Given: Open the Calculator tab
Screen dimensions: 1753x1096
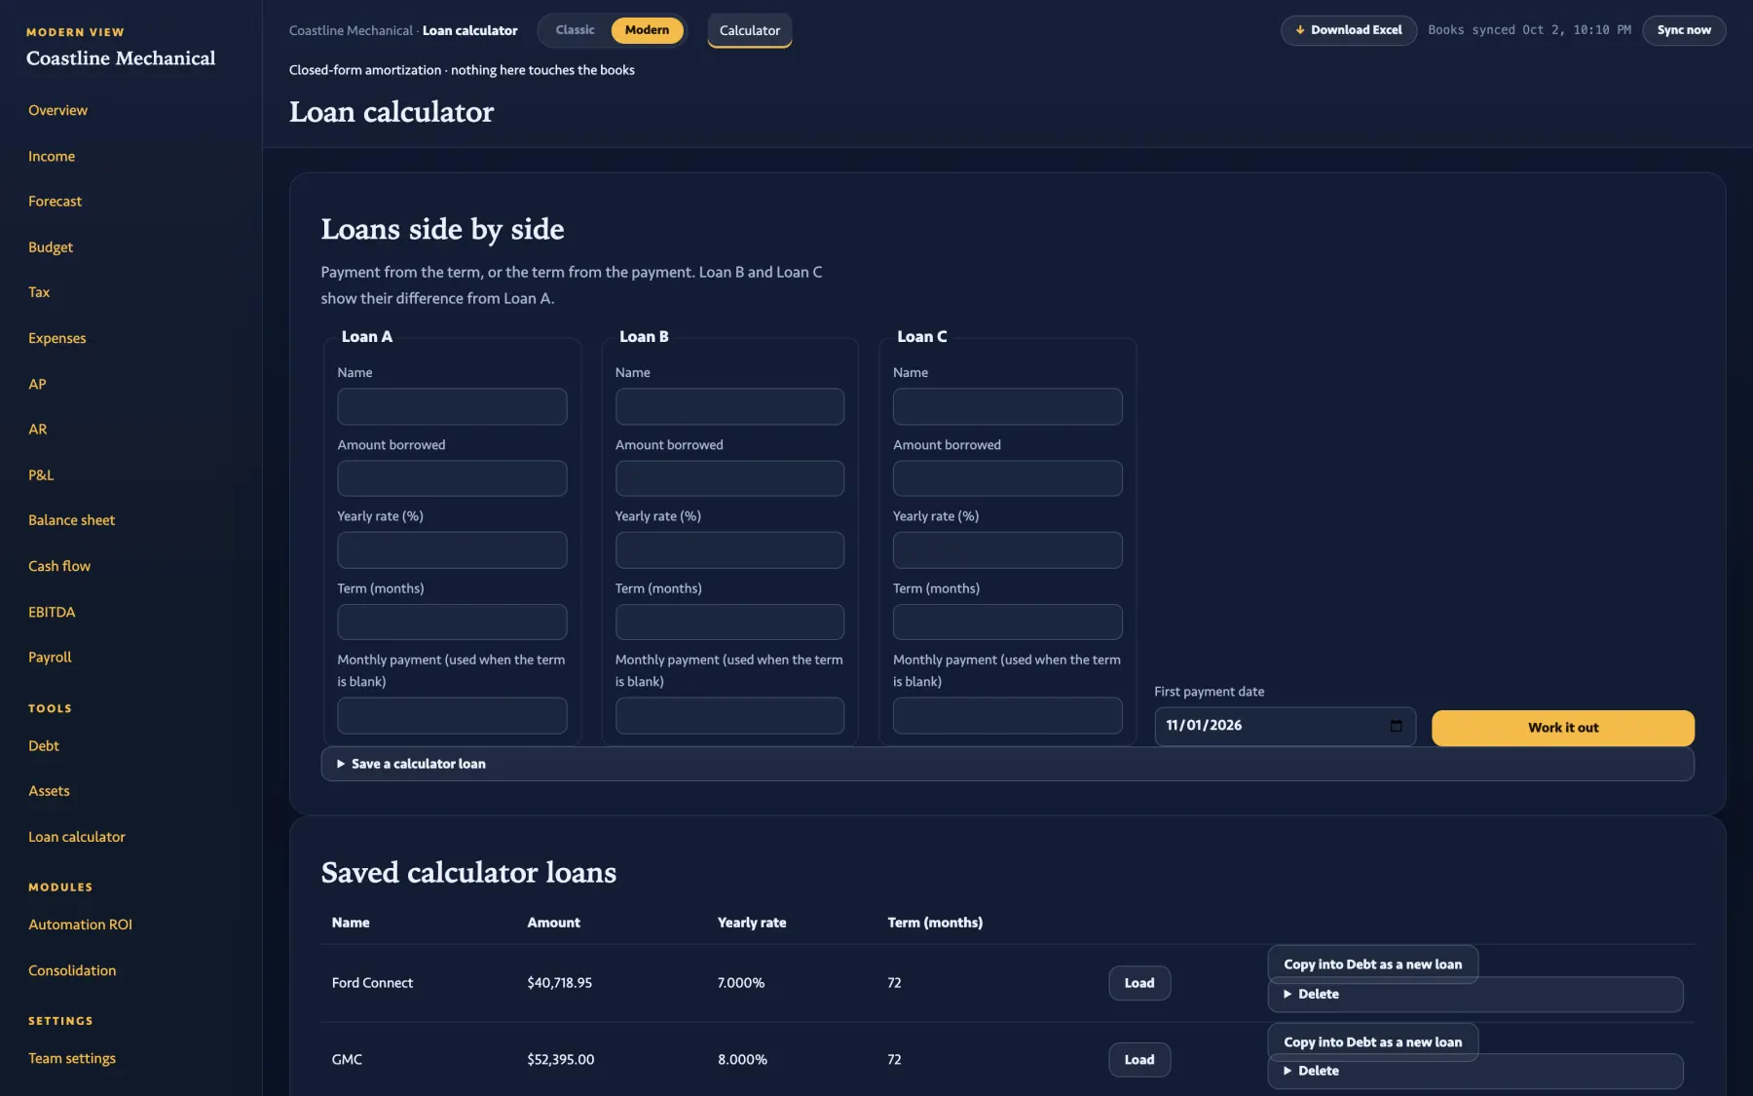Looking at the screenshot, I should point(749,30).
